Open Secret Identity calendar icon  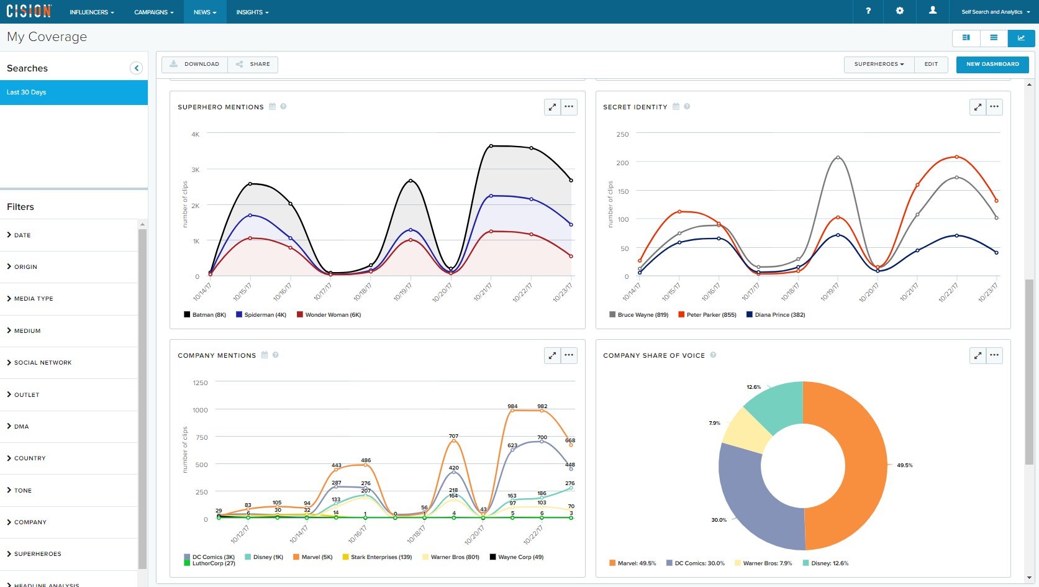[x=676, y=107]
